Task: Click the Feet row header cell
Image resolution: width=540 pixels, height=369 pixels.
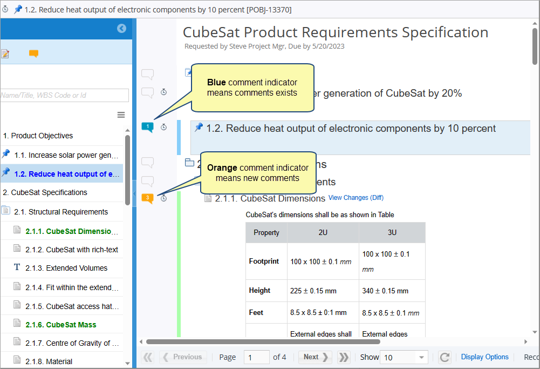Action: coord(266,312)
